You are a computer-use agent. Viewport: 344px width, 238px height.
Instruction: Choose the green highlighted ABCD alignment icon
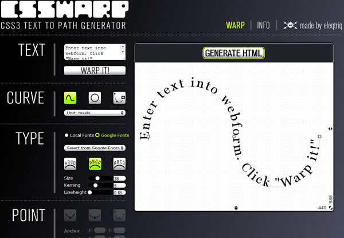95,163
